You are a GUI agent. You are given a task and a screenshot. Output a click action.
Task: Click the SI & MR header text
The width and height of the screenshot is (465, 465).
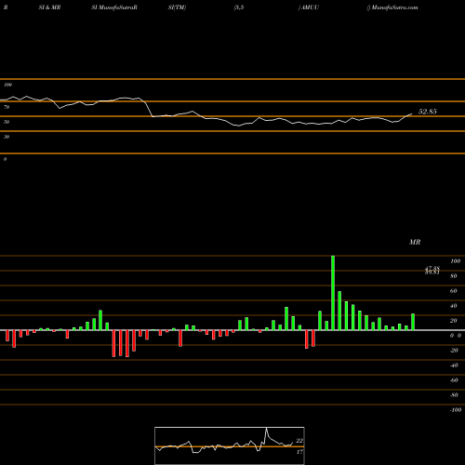(x=49, y=7)
